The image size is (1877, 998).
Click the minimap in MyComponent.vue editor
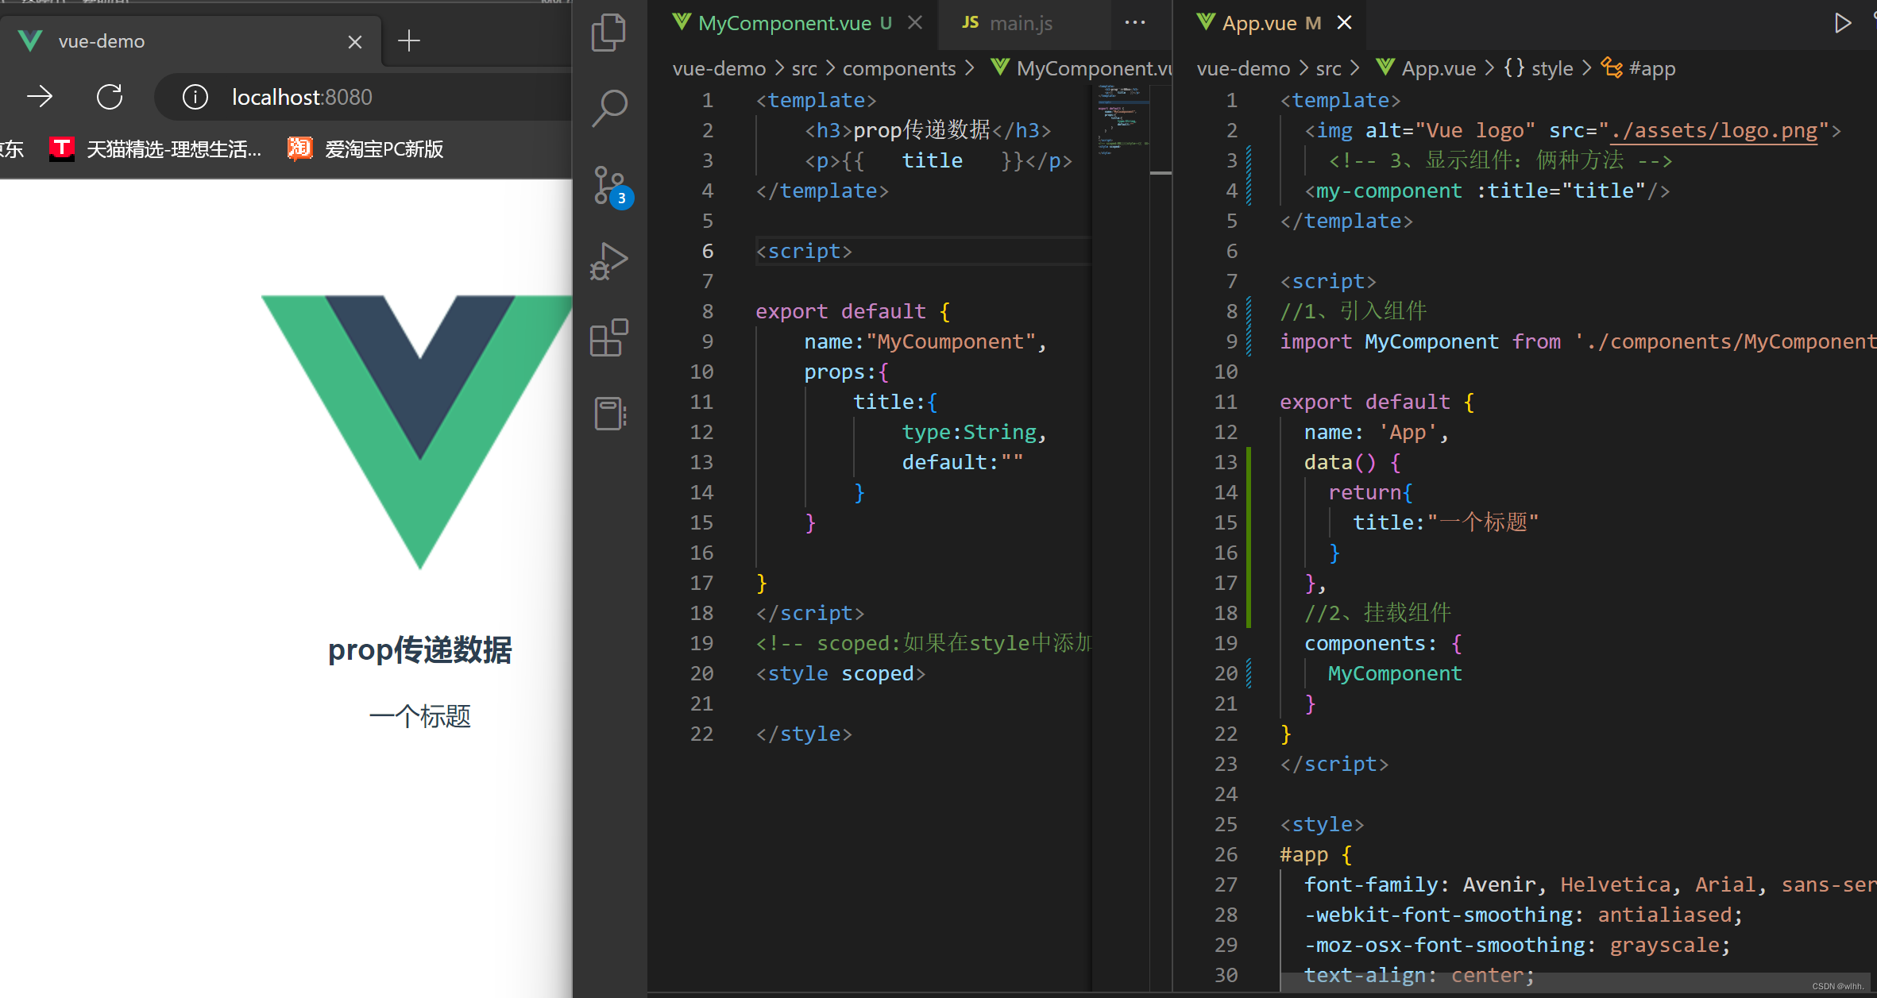tap(1120, 119)
